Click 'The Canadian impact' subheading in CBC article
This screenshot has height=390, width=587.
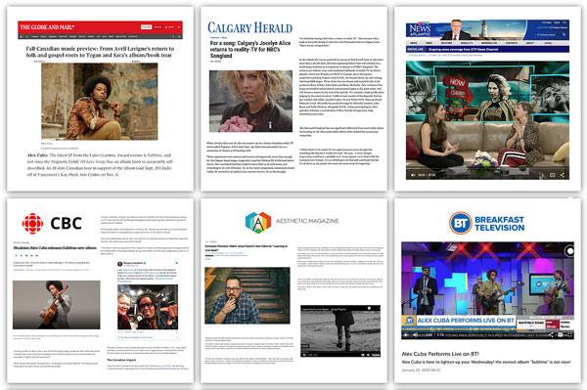121,360
